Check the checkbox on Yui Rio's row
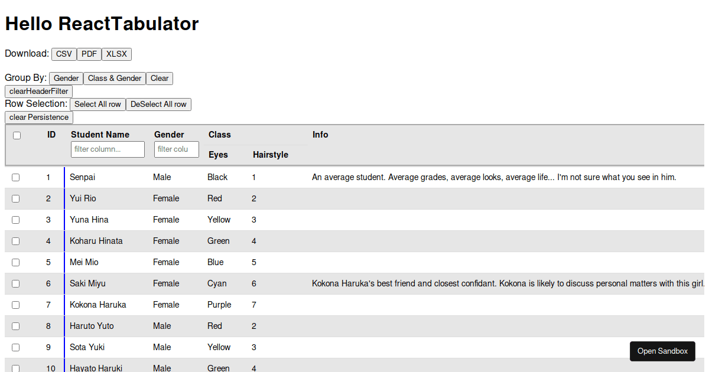This screenshot has height=372, width=709. point(17,198)
